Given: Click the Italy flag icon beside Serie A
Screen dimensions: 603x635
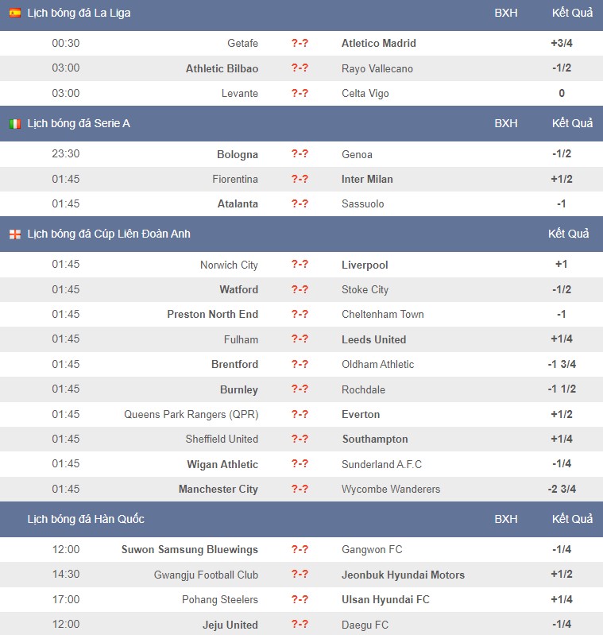Looking at the screenshot, I should (x=15, y=123).
